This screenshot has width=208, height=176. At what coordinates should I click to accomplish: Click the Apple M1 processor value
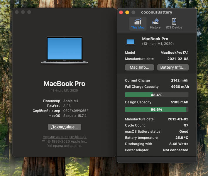[x=71, y=101]
